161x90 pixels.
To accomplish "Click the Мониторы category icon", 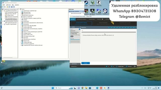I will pyautogui.click(x=22, y=30).
